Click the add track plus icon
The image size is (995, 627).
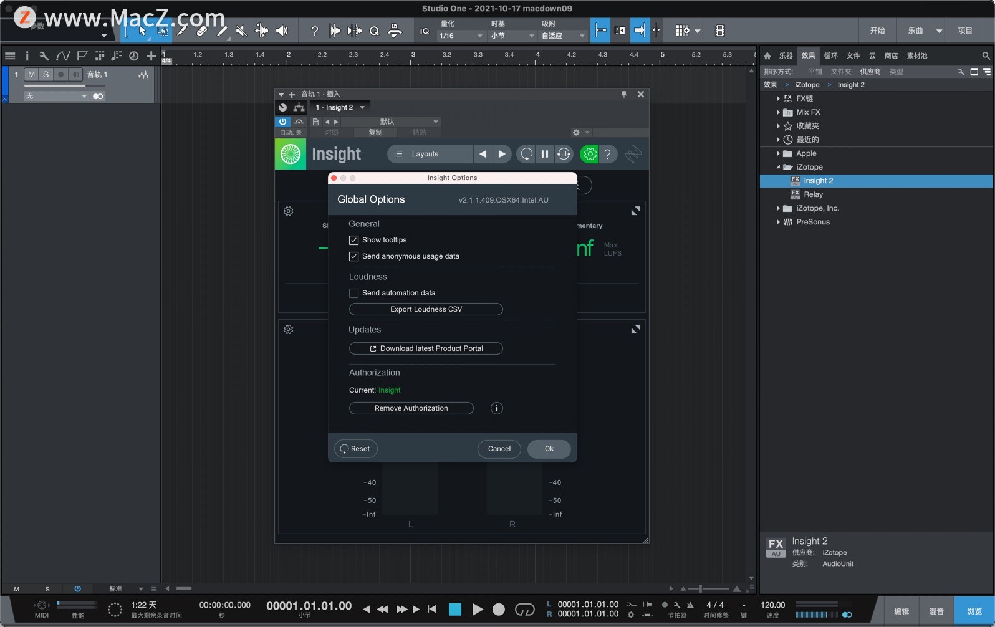[x=151, y=56]
